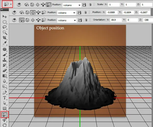Select the Magic Wand tool
153x127 pixels.
[5, 32]
